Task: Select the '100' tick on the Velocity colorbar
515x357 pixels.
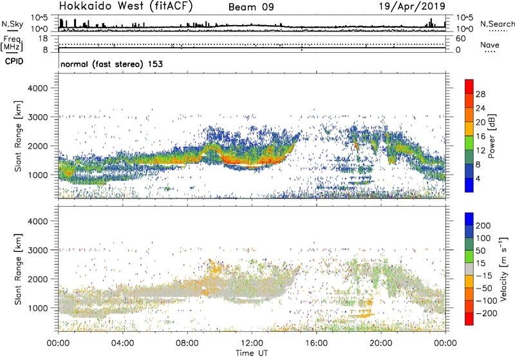Action: pos(483,238)
